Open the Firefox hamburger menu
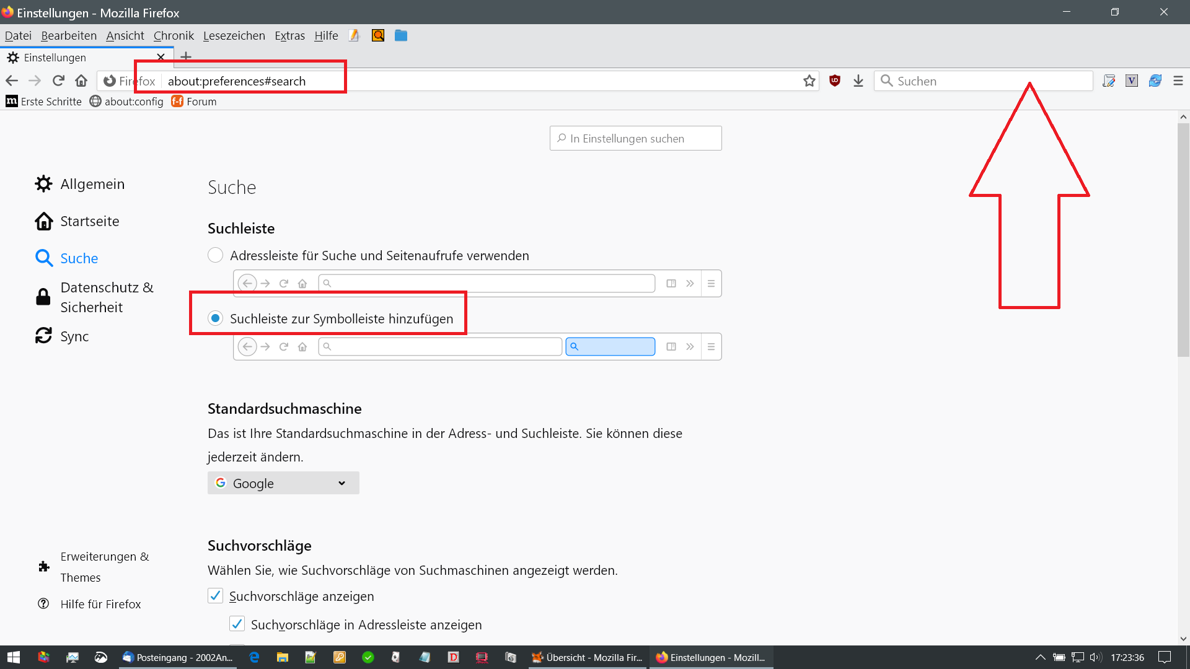 pos(1178,81)
